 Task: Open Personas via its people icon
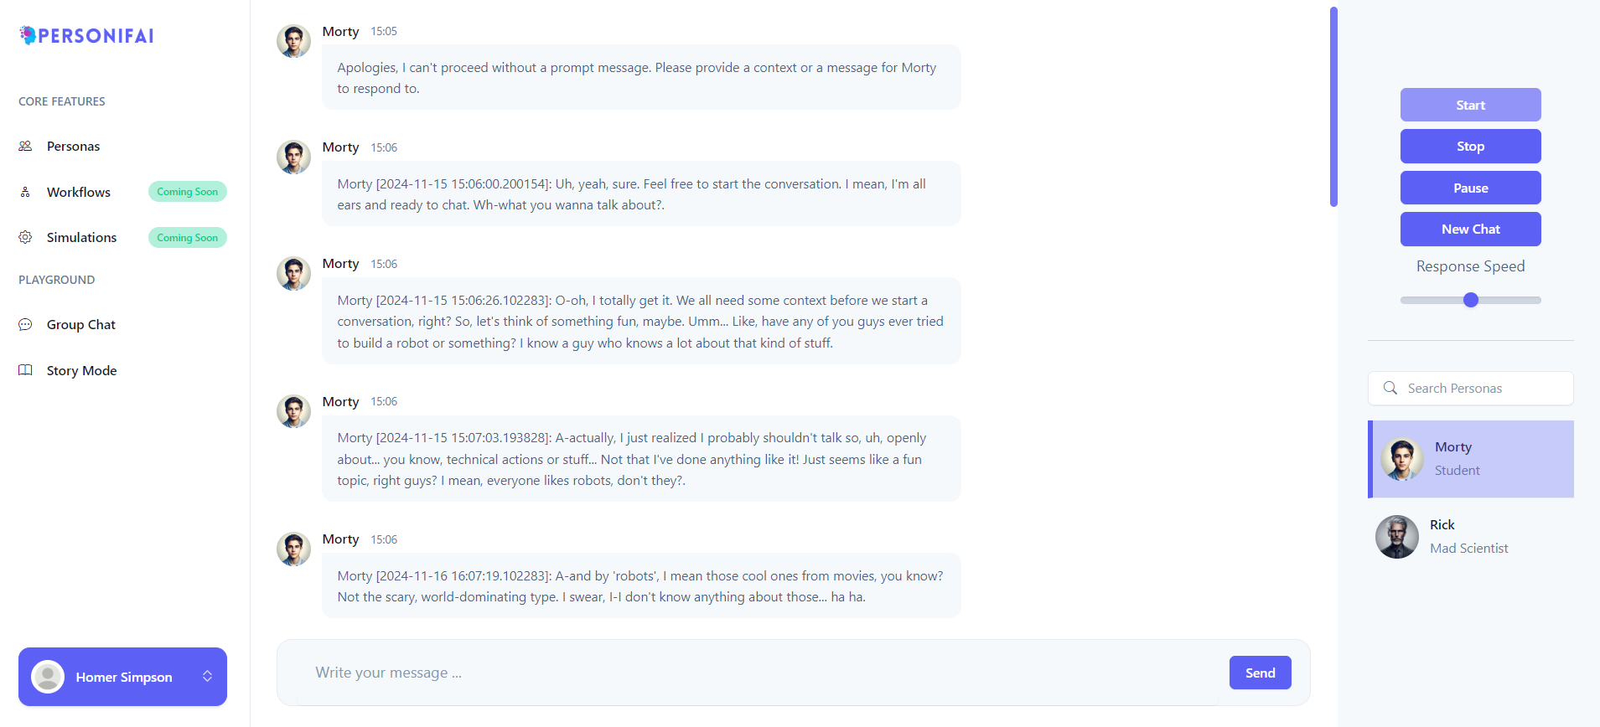coord(25,146)
